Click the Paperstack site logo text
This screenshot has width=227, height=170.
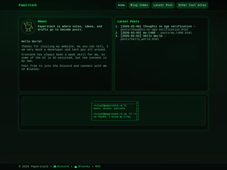coord(28,5)
